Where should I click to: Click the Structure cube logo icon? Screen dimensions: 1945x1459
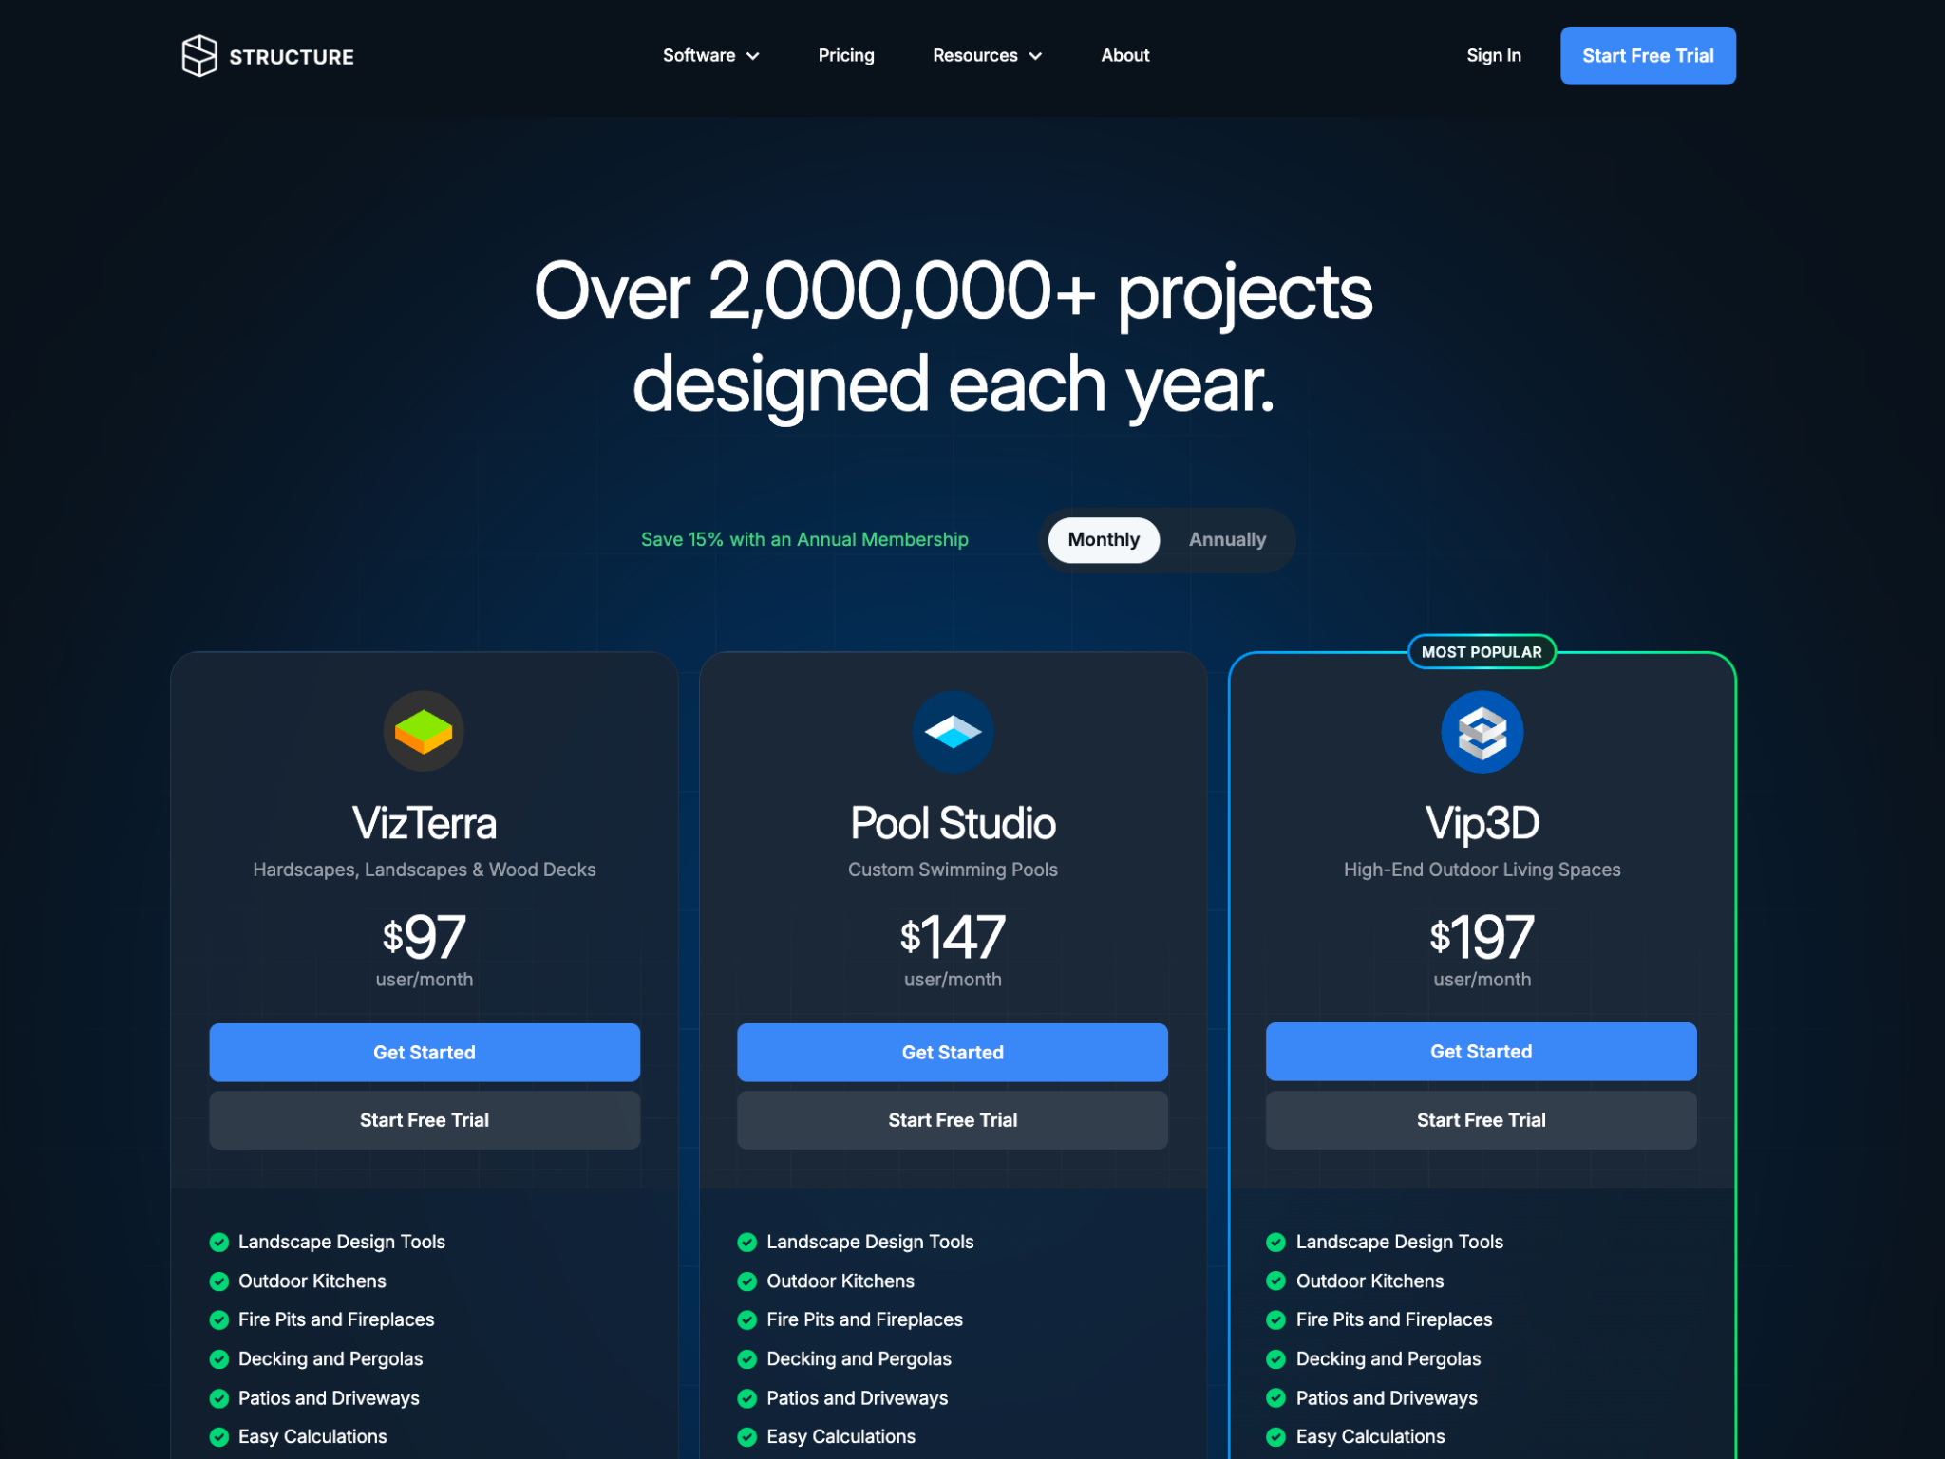[x=199, y=56]
